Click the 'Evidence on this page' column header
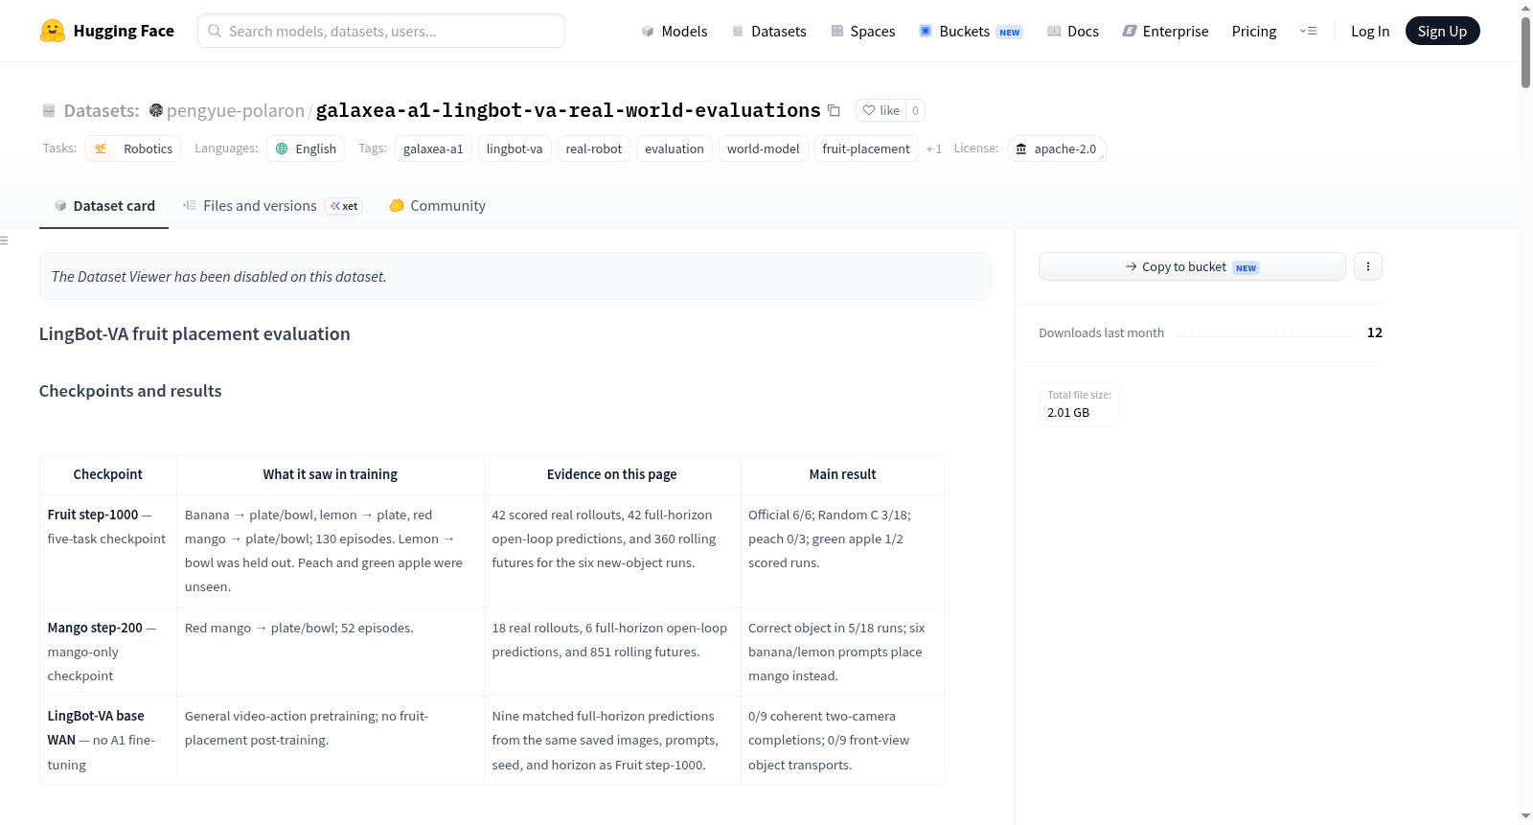Image resolution: width=1533 pixels, height=825 pixels. click(611, 474)
